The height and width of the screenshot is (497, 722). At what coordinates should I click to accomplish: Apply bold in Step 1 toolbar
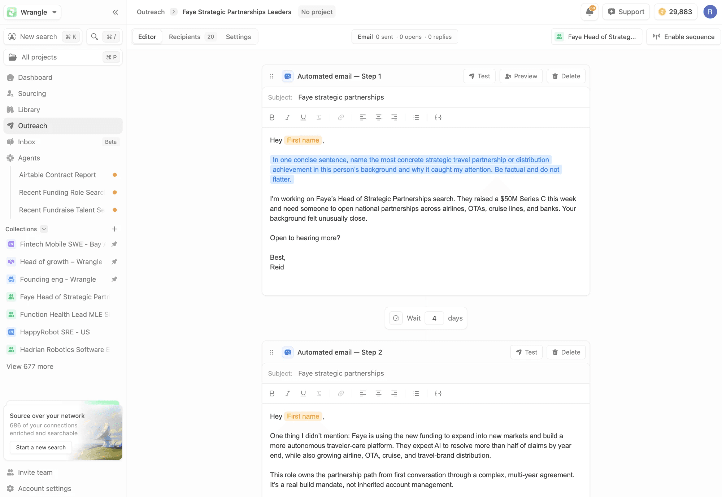(272, 117)
